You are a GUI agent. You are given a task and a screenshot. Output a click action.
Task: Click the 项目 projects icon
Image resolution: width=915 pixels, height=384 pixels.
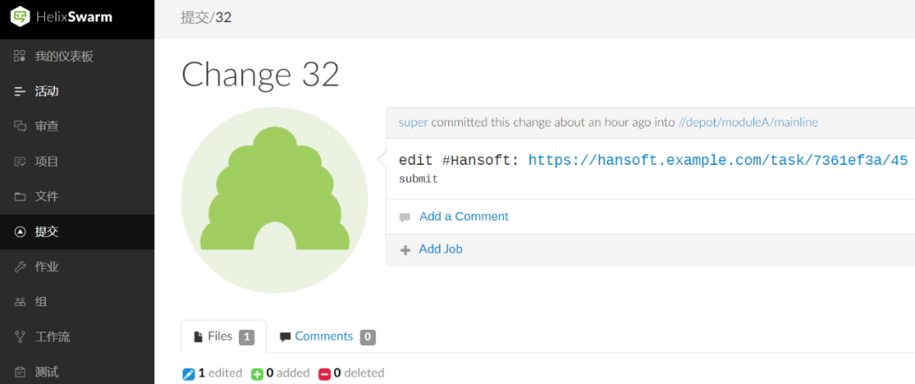[20, 162]
